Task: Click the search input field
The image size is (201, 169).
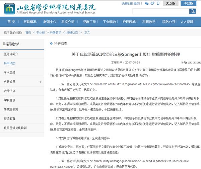Action: coord(161,11)
